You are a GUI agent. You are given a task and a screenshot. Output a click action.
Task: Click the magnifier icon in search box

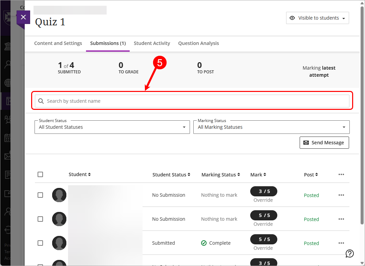[41, 101]
